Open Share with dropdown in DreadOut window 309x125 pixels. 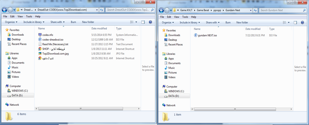click(x=58, y=22)
